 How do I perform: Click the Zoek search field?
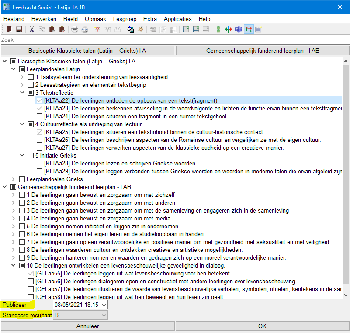point(175,40)
